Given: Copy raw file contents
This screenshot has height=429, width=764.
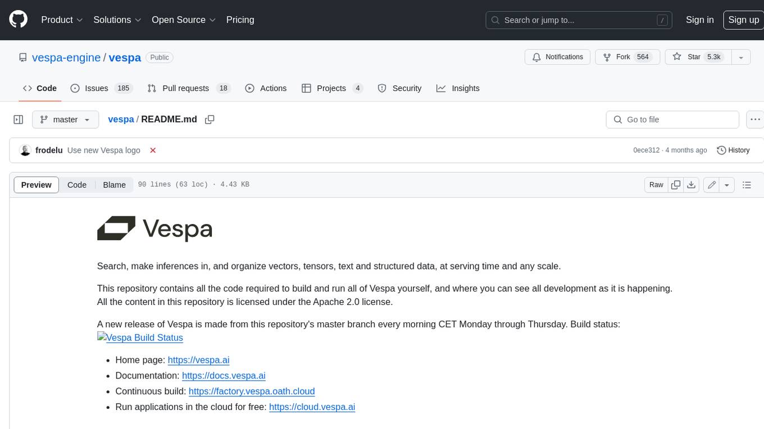Looking at the screenshot, I should (676, 185).
